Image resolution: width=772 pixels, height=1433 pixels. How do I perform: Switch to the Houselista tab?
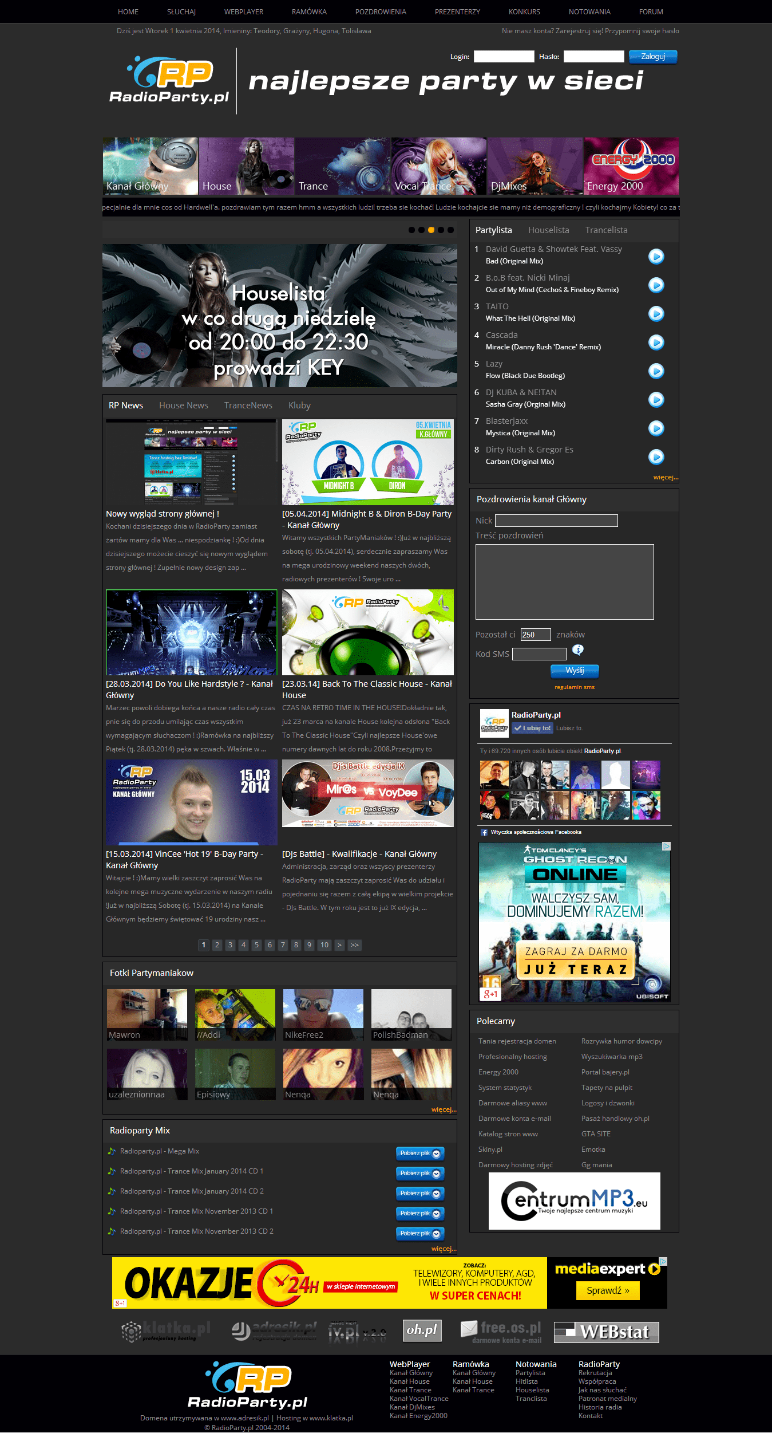(x=548, y=230)
